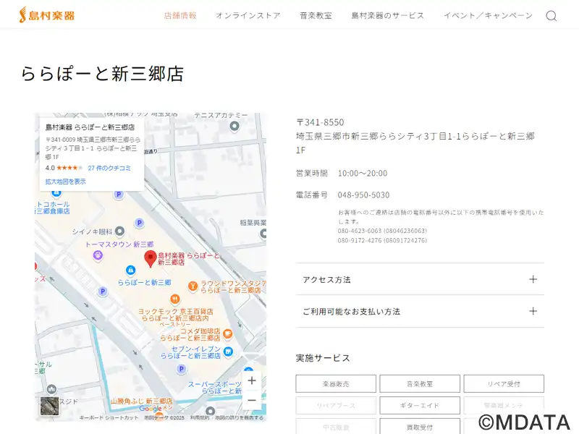Open the オンラインストア menu

(248, 15)
